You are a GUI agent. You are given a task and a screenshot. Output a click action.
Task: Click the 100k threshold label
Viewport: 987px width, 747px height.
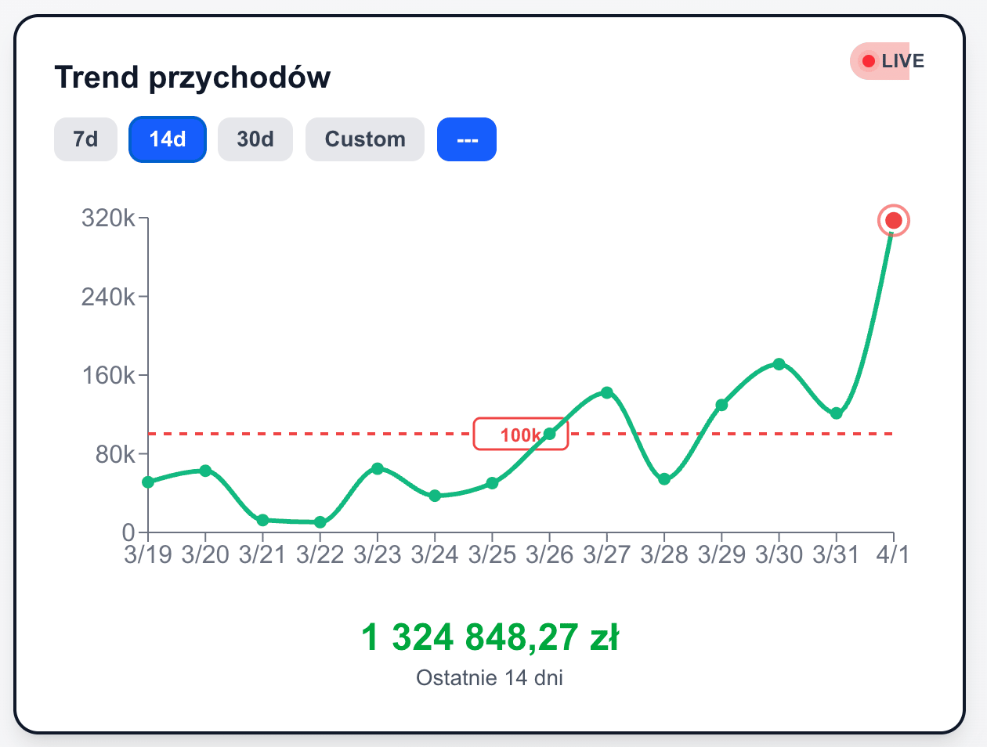519,435
